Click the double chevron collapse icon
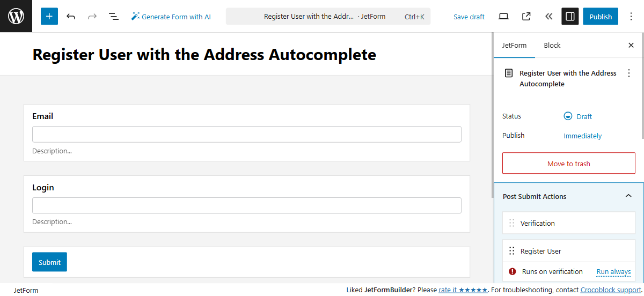 pyautogui.click(x=548, y=17)
